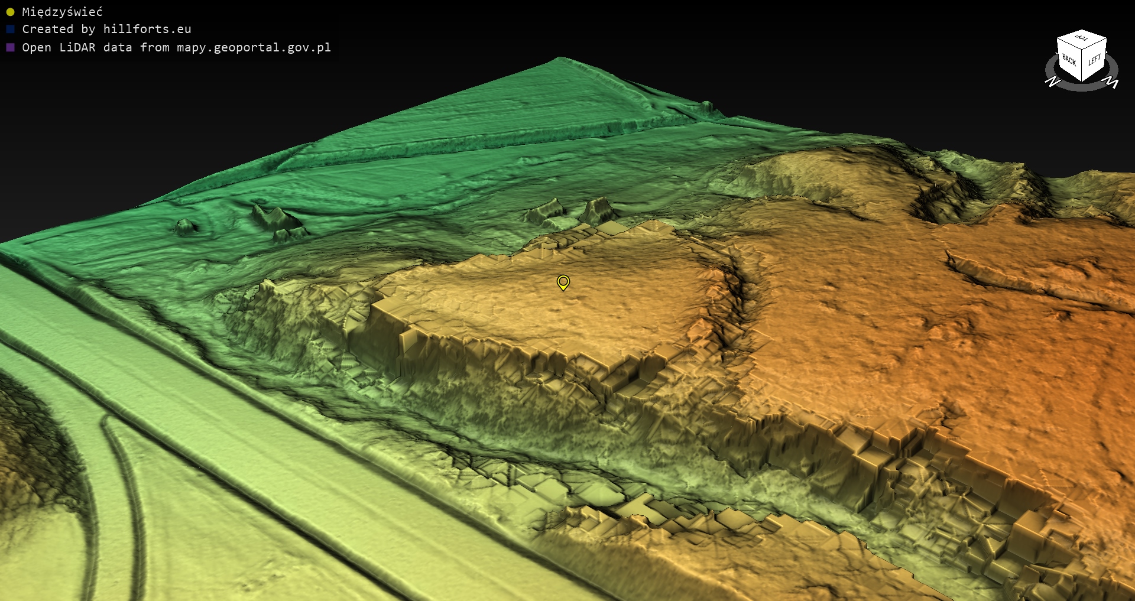Click the BACK face of the navigation cube
Image resolution: width=1135 pixels, height=601 pixels.
[1069, 60]
